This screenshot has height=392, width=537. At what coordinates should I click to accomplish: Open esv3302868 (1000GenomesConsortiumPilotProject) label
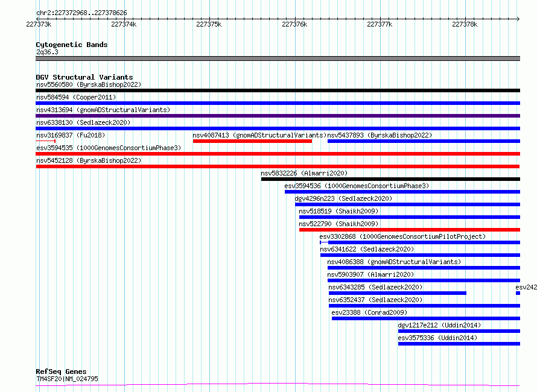click(x=402, y=236)
